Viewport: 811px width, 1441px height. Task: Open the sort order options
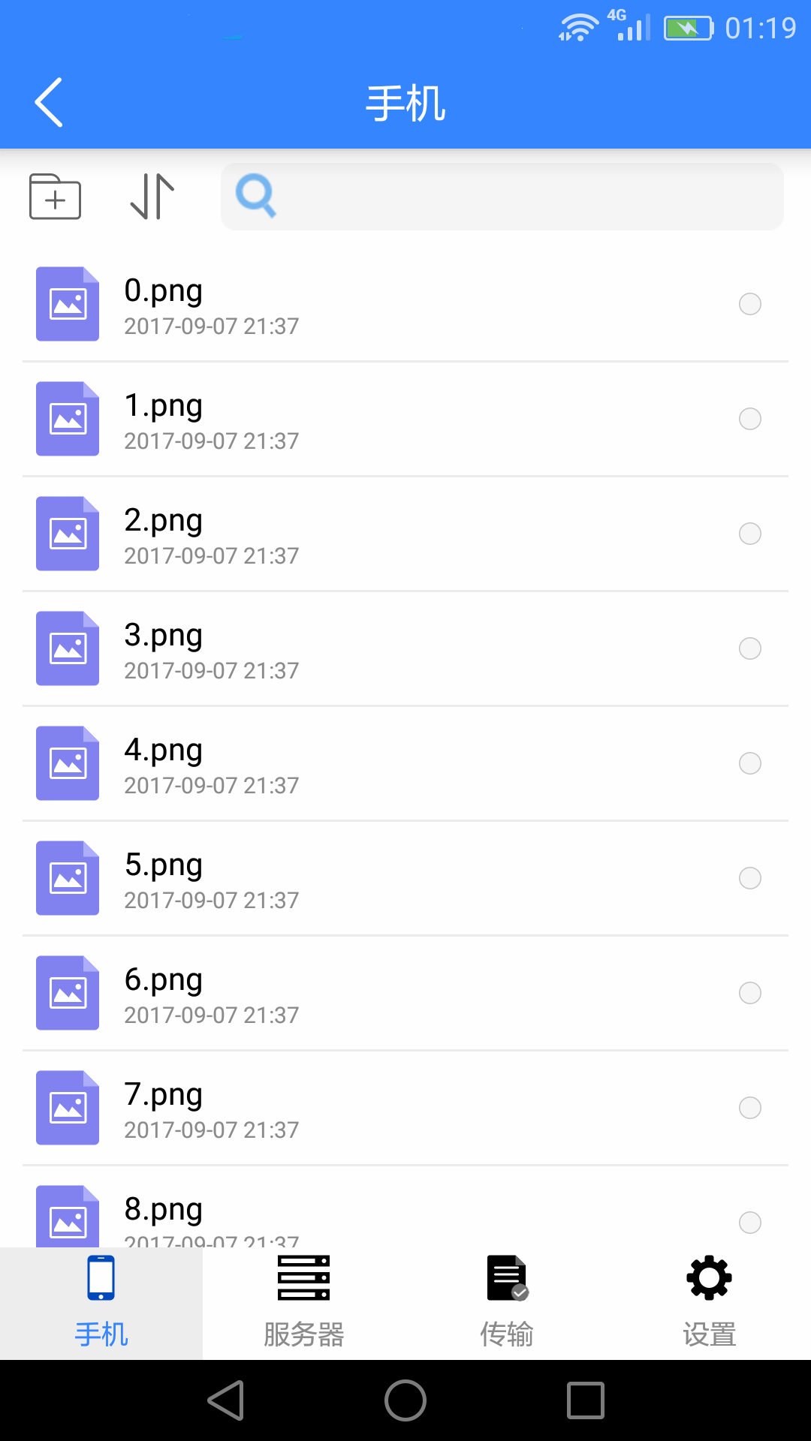[x=152, y=197]
